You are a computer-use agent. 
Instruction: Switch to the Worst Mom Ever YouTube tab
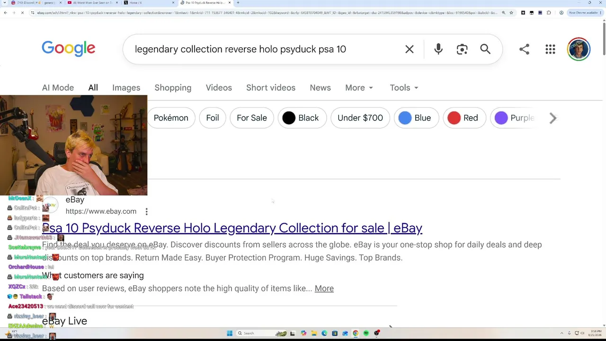[x=92, y=3]
